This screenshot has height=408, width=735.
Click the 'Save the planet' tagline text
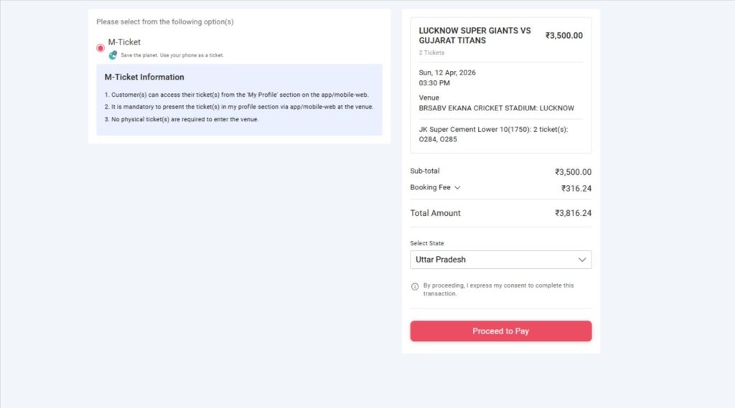[x=172, y=55]
